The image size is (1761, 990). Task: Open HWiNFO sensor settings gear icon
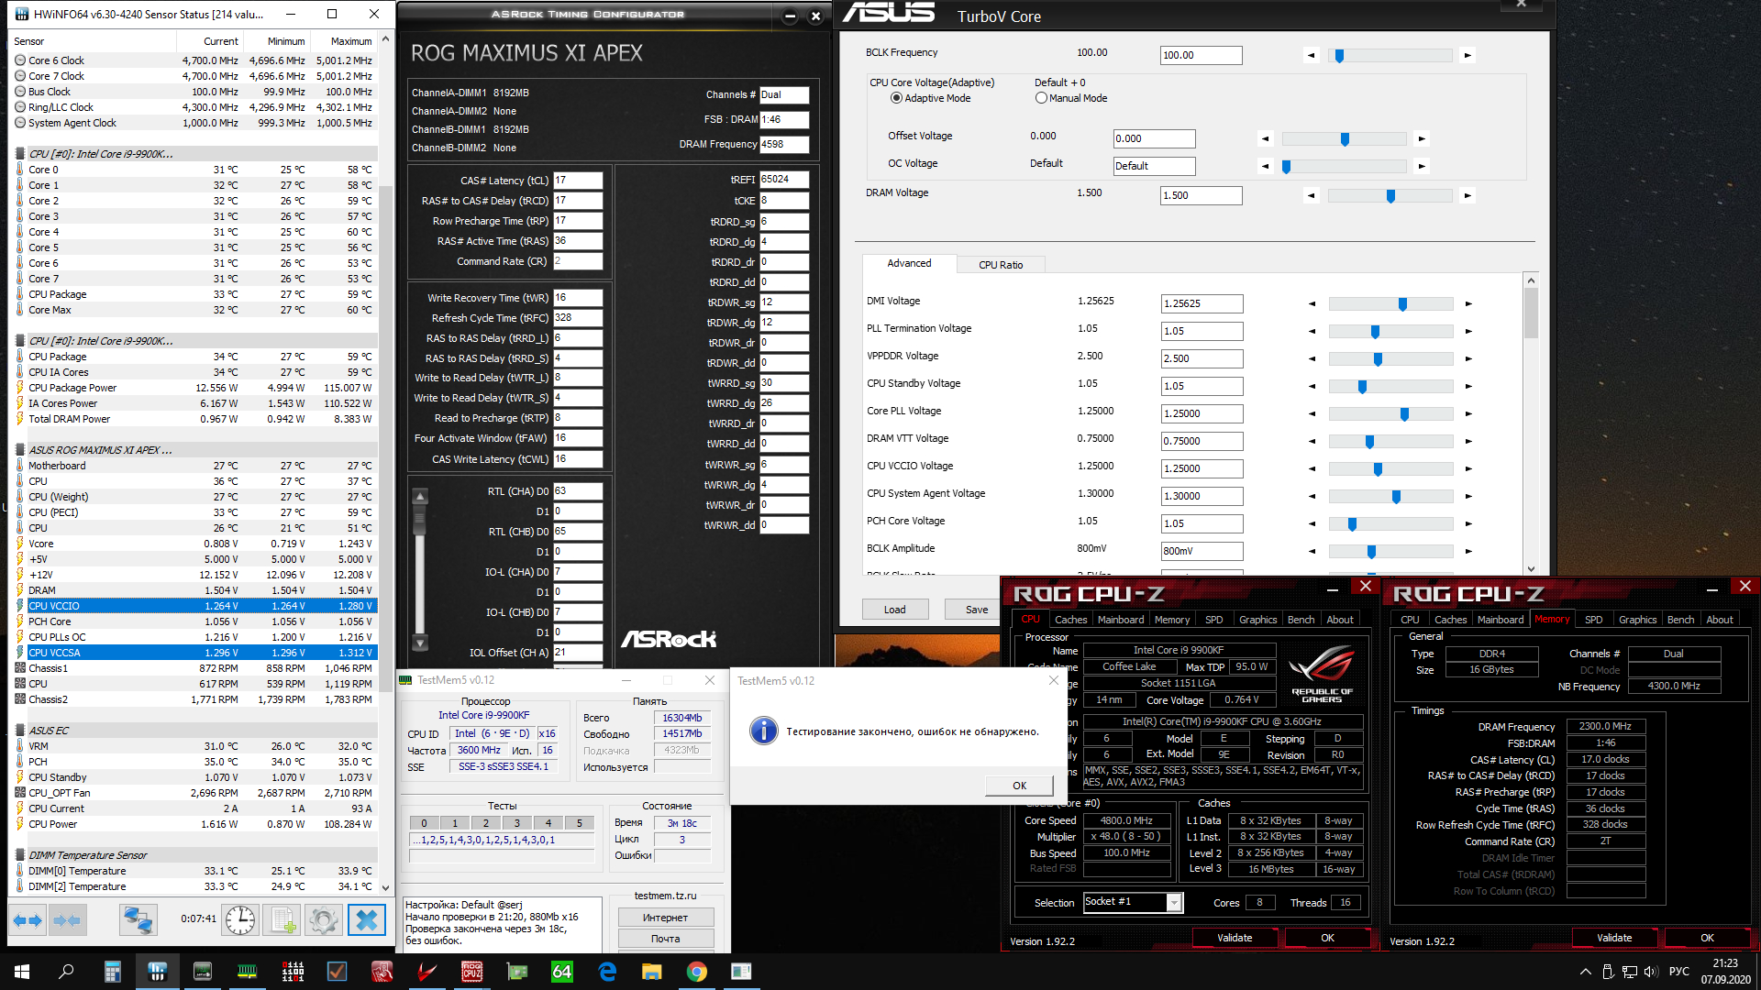coord(323,919)
